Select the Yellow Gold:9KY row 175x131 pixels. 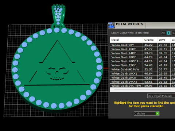tap(143, 45)
